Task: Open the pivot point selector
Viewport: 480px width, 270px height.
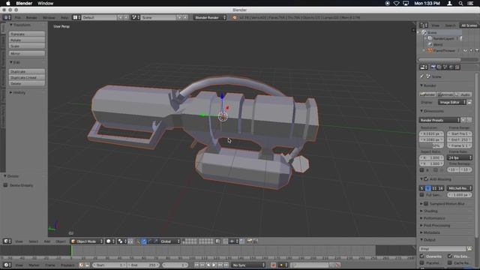Action: 121,241
